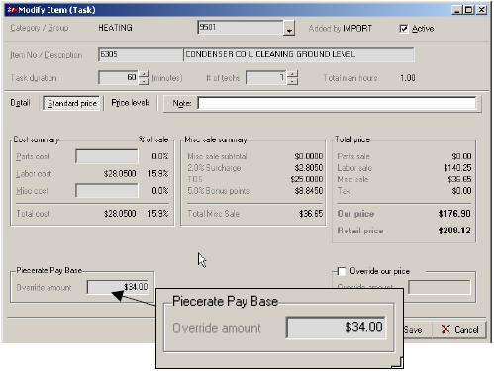
Task: Increase number of techs spinner
Action: coord(292,74)
